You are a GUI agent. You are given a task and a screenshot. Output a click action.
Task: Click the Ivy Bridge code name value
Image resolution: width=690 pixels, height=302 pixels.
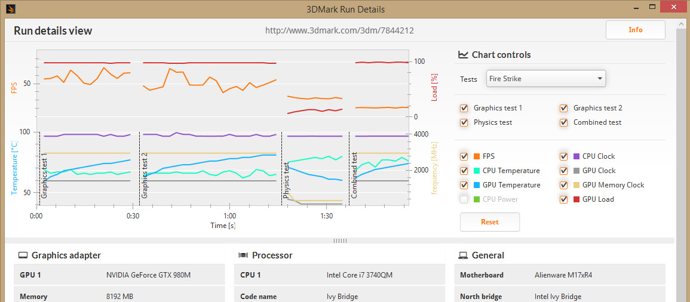point(342,297)
